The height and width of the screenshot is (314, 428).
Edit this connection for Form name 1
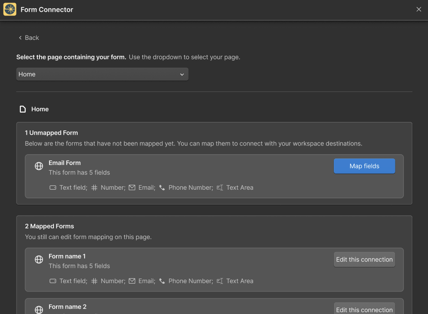(364, 259)
